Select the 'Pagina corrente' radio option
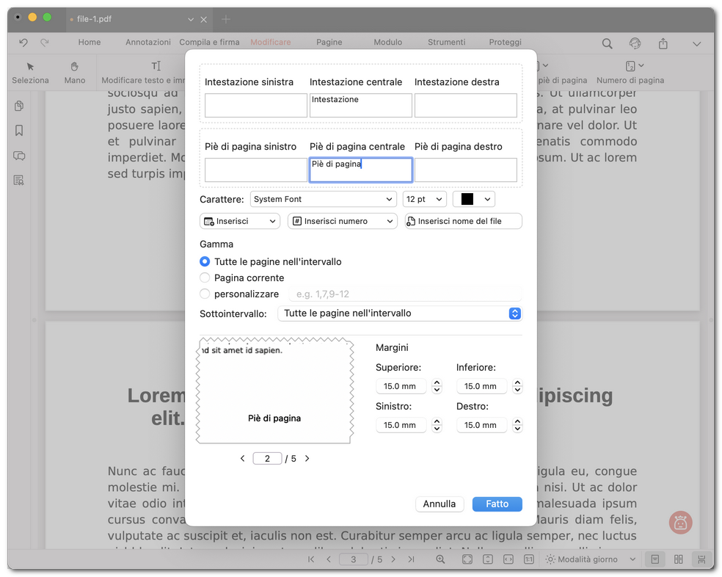722x577 pixels. pyautogui.click(x=205, y=277)
